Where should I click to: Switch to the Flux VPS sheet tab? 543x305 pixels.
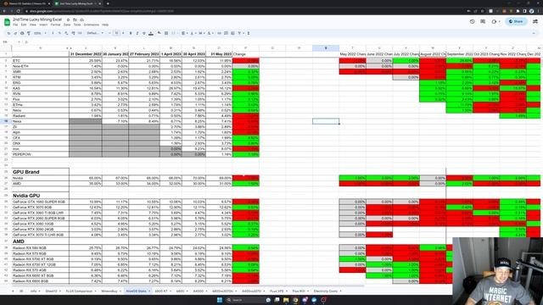[x=277, y=291]
